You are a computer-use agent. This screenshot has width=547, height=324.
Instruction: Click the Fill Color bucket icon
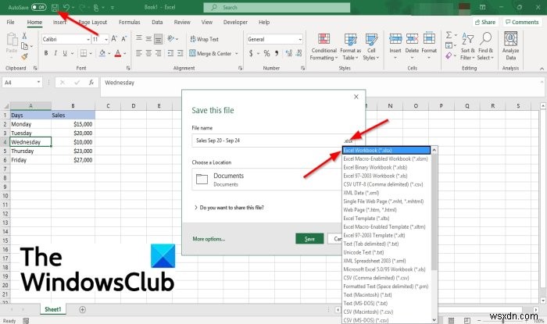click(x=102, y=53)
